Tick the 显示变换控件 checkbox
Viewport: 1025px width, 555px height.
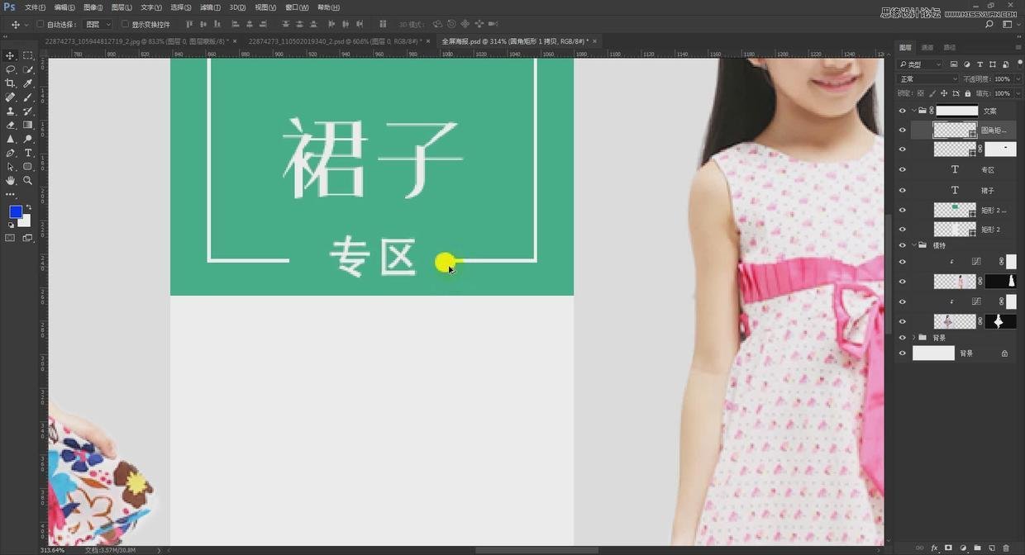125,24
